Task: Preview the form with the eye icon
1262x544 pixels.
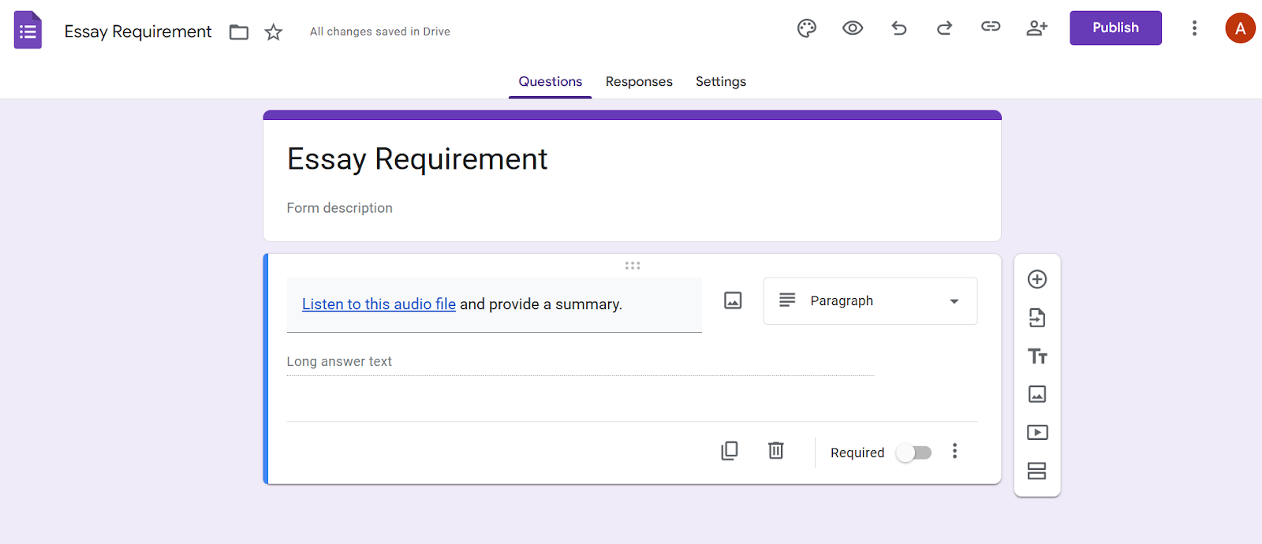Action: click(x=853, y=28)
